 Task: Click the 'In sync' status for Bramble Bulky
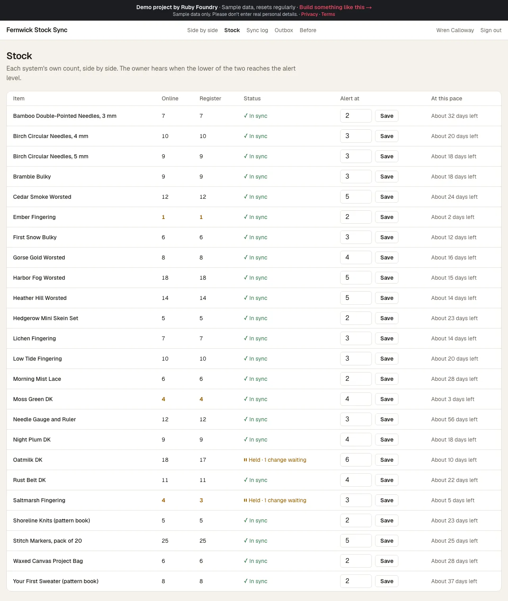tap(256, 177)
